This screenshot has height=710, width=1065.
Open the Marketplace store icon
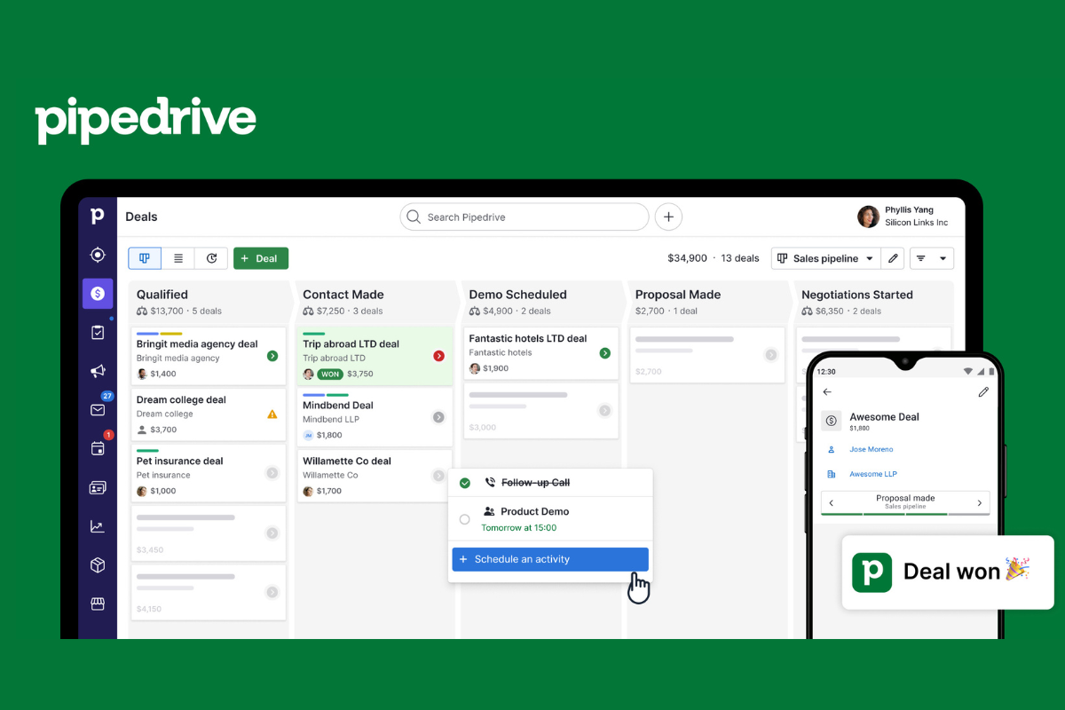[98, 604]
